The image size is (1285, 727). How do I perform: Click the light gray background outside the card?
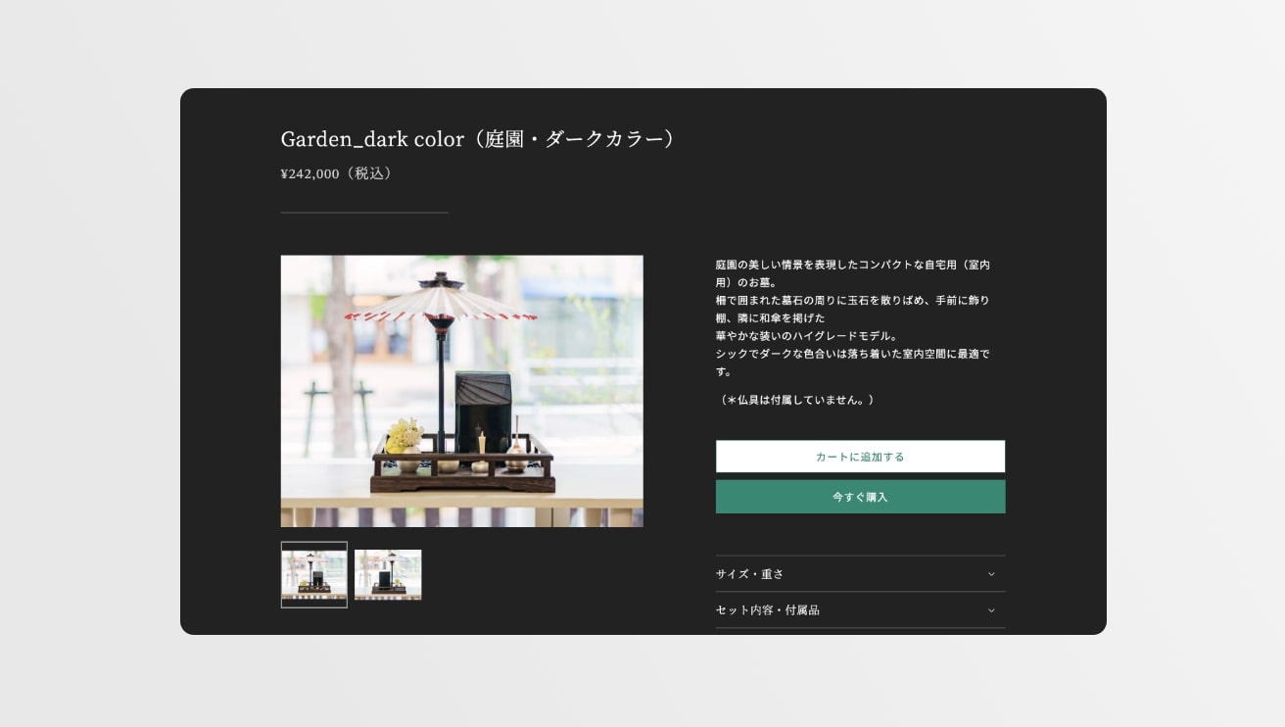click(88, 392)
